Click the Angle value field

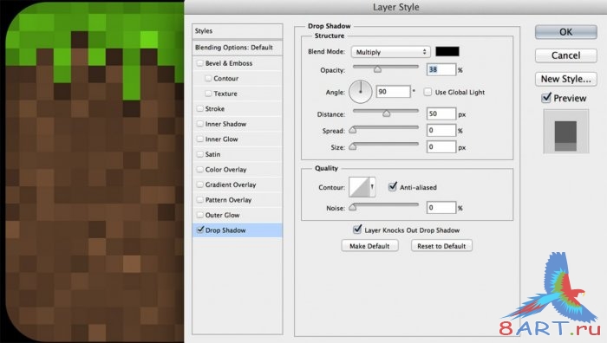tap(393, 92)
